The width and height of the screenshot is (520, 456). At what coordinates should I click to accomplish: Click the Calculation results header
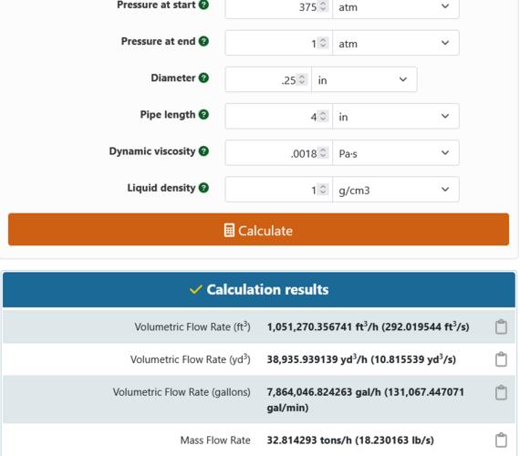tap(259, 289)
